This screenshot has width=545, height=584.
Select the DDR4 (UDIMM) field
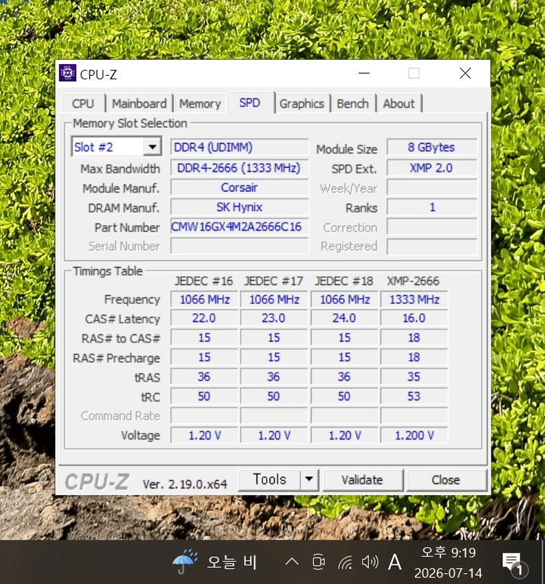point(240,147)
